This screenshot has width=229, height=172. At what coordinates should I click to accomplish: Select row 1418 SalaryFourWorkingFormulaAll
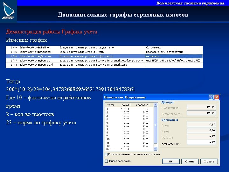(x=104, y=65)
